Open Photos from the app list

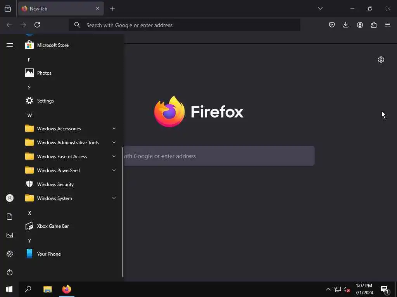[71, 73]
